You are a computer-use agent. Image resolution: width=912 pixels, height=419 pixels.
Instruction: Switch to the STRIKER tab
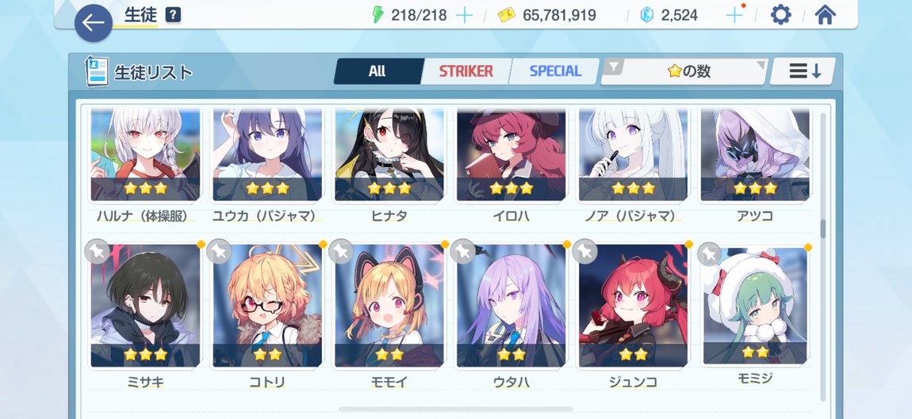(466, 71)
